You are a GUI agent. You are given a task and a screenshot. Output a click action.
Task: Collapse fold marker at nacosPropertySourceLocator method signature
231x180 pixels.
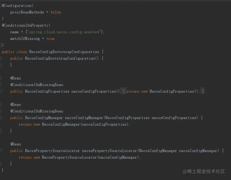pos(1,151)
